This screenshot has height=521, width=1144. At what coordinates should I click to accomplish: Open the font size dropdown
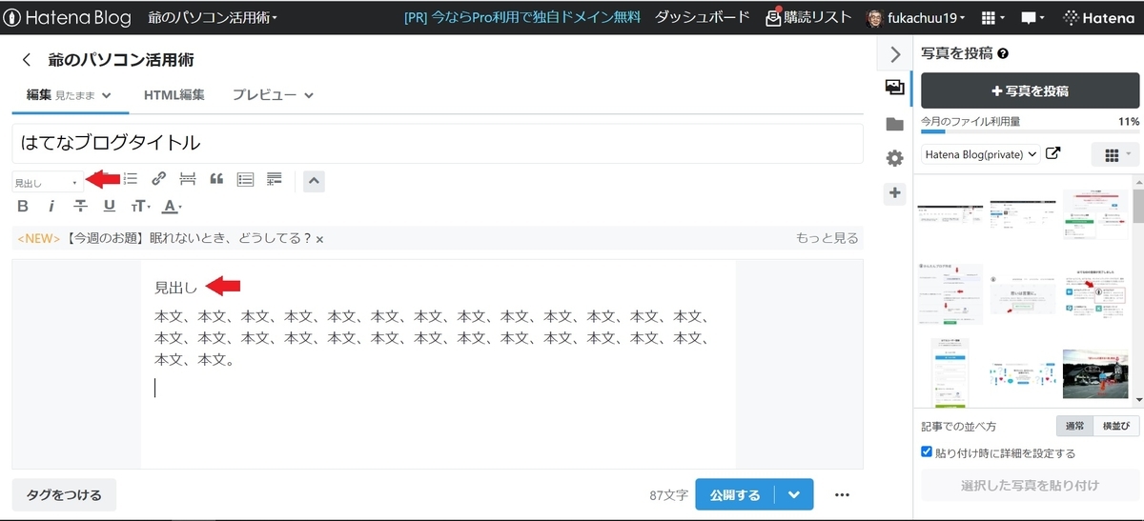click(x=140, y=206)
